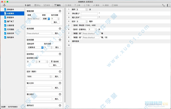Adjust the 循环 count stepper in step 1
Screen dimensions: 171x109
tap(87, 9)
